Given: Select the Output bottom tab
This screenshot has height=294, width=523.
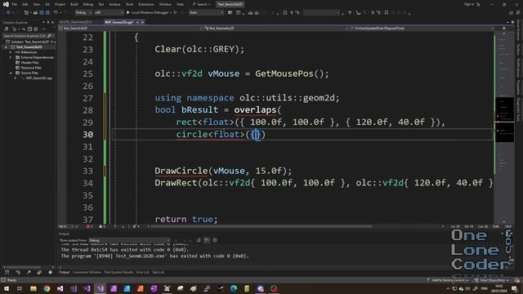Looking at the screenshot, I should click(64, 272).
